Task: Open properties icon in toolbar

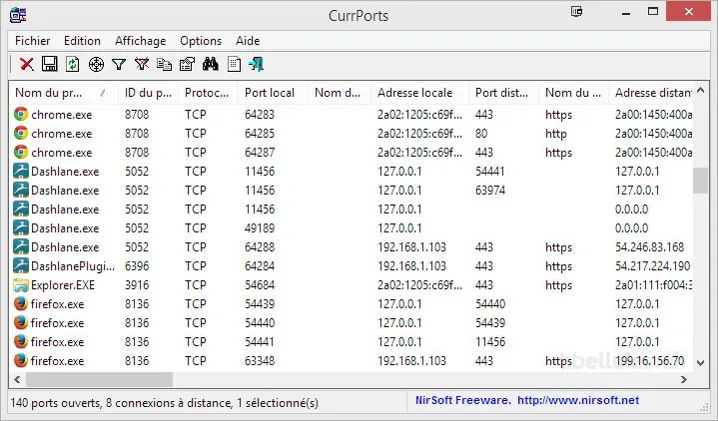Action: 188,64
